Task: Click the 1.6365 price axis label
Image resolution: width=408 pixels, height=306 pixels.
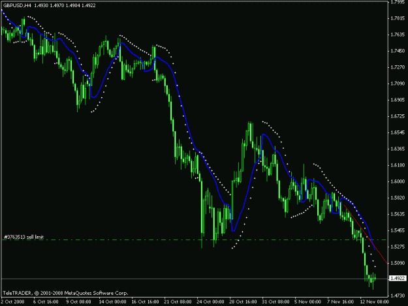Action: click(x=398, y=149)
